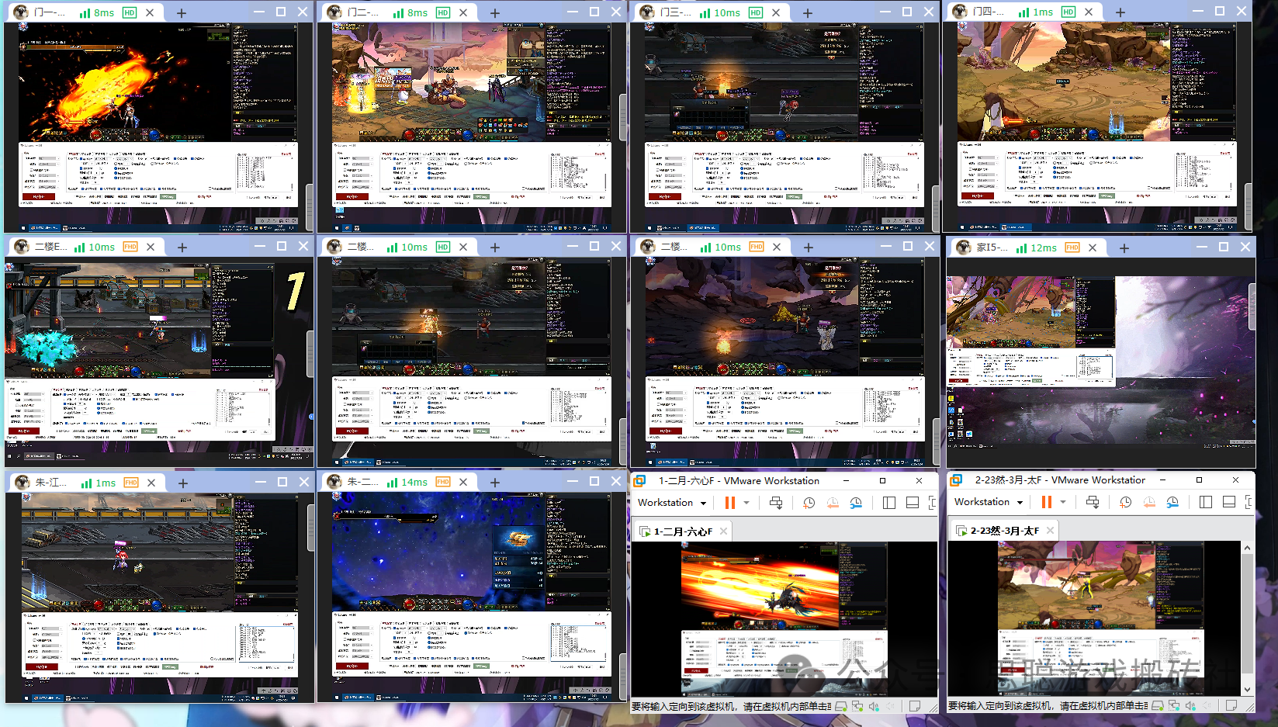1278x727 pixels.
Task: Toggle the FHD quality badge on the 家15 tab
Action: click(1072, 248)
